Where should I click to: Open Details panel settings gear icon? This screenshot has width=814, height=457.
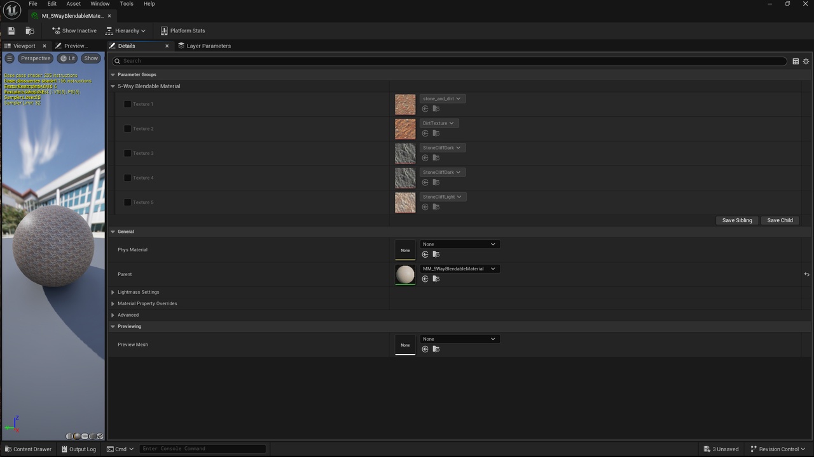tap(806, 62)
